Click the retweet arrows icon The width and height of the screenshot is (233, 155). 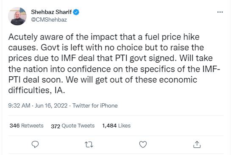(89, 144)
